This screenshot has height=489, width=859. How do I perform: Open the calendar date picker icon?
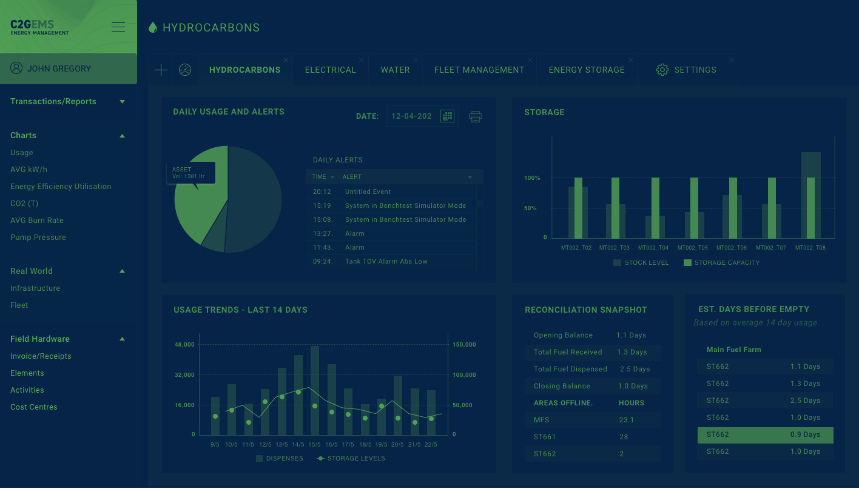point(447,116)
